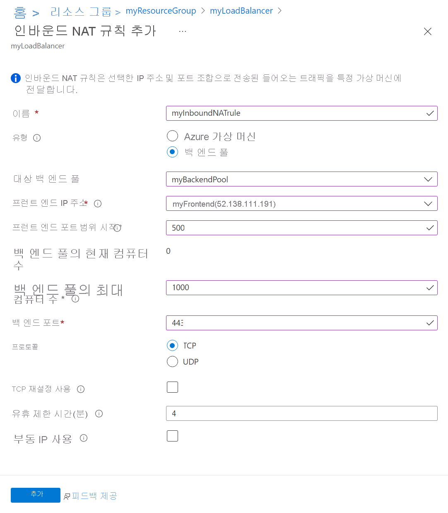Open the info tooltip for 프런트 엔드 IP 주소

tap(97, 203)
